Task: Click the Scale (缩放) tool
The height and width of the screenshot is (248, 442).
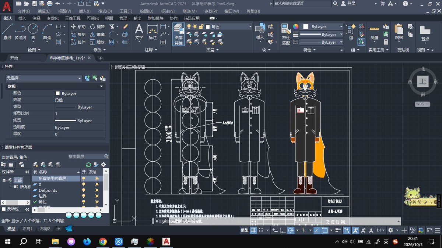Action: click(x=97, y=42)
